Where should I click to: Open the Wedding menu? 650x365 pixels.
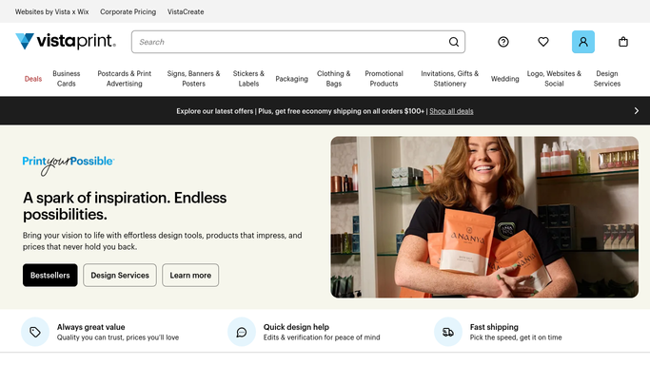tap(505, 79)
